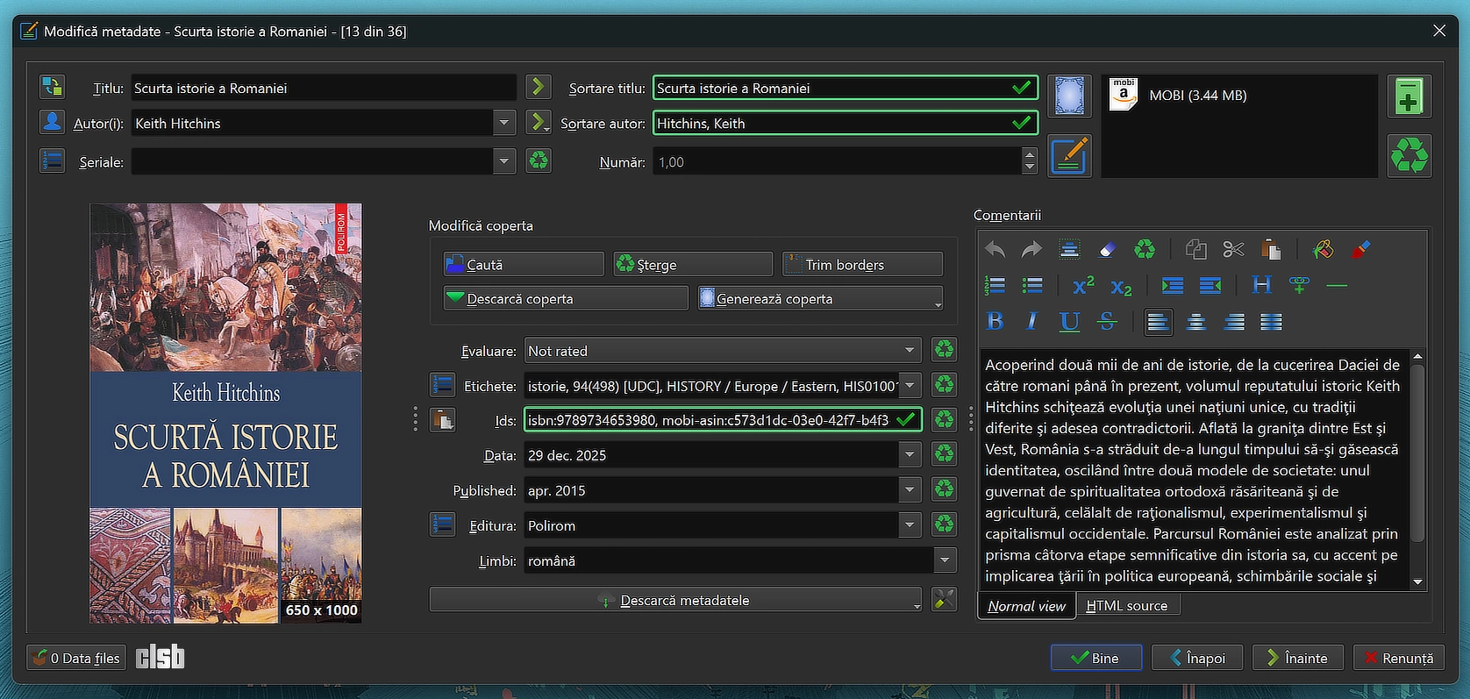The height and width of the screenshot is (699, 1470).
Task: Click the swap title and author icon
Action: [52, 87]
